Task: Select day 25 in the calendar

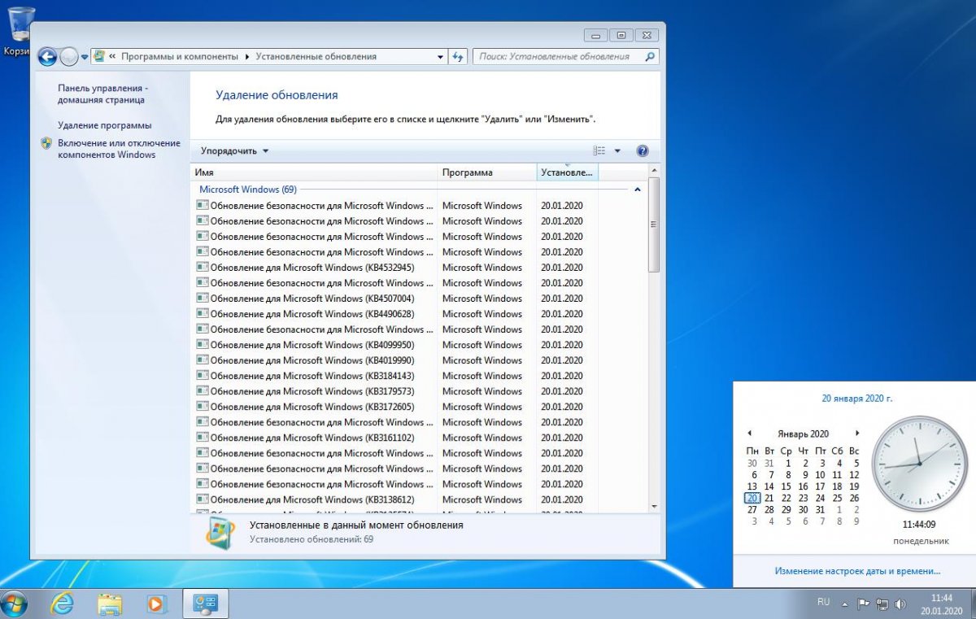Action: 837,498
